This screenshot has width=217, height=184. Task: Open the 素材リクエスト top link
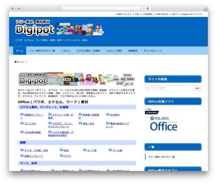[124, 14]
